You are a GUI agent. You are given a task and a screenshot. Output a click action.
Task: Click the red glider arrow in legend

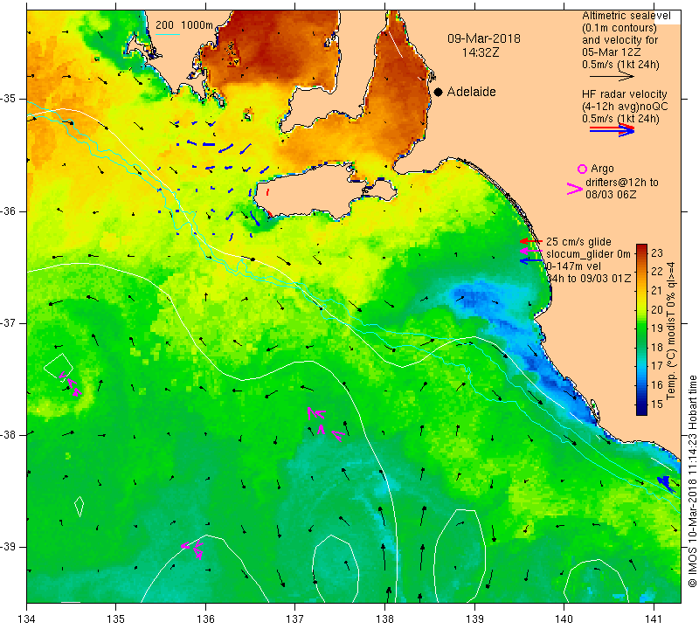pyautogui.click(x=531, y=241)
